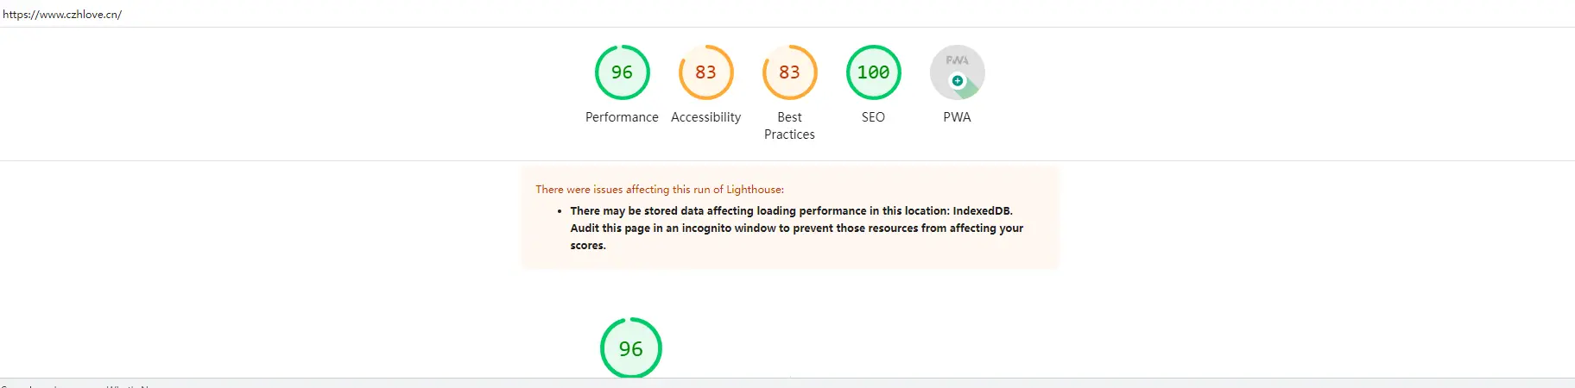
Task: Click the IndexedDB text in the warning
Action: 982,211
